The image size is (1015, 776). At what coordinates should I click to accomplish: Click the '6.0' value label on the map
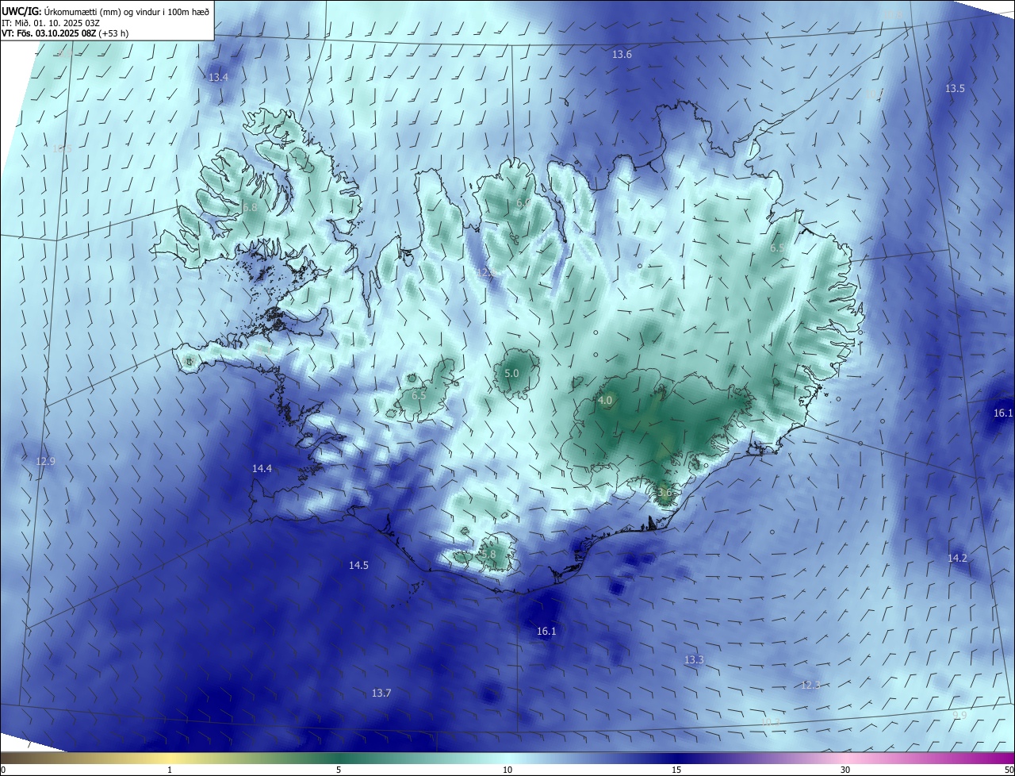(523, 204)
